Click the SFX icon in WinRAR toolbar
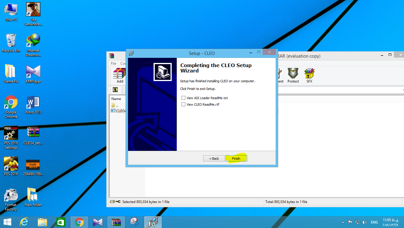Image resolution: width=404 pixels, height=228 pixels. 309,76
